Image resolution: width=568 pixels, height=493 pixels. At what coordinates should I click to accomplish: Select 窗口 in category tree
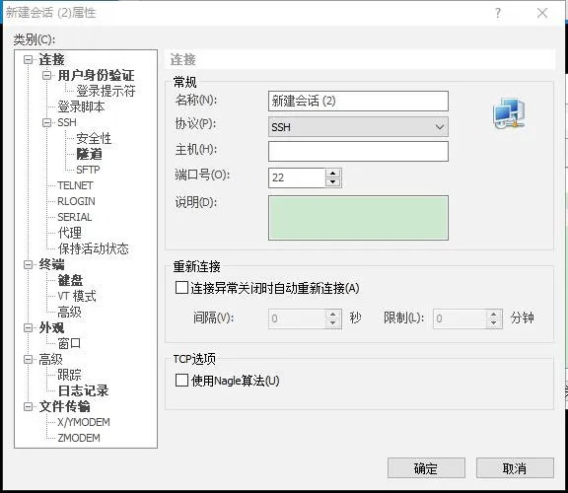pyautogui.click(x=70, y=343)
